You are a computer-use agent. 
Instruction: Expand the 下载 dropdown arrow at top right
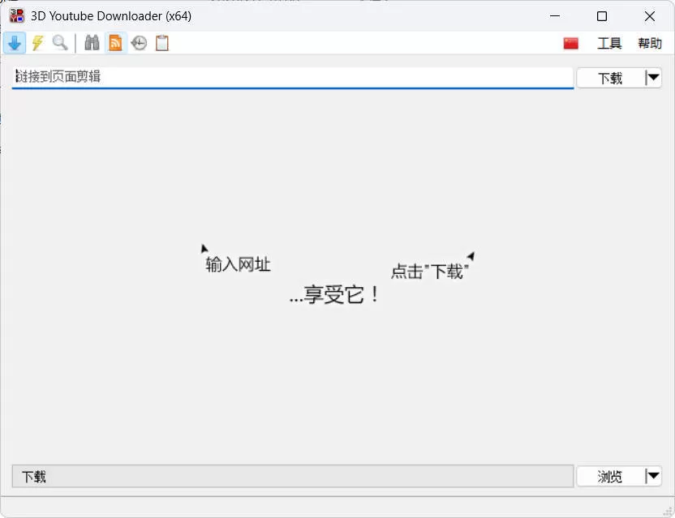tap(654, 77)
